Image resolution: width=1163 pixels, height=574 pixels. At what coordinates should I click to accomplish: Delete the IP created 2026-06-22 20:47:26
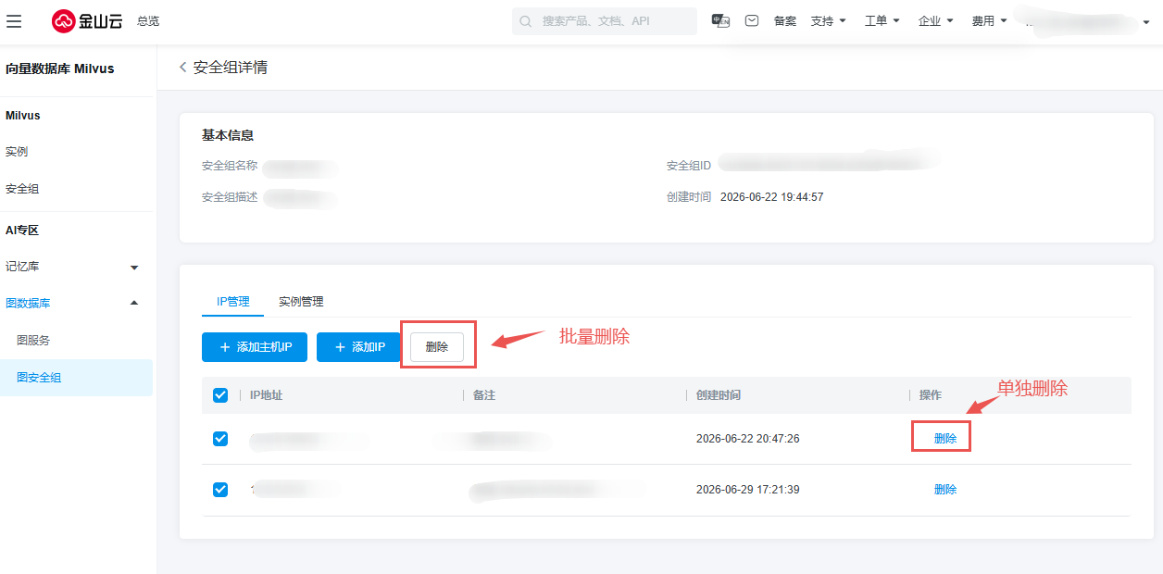(x=945, y=439)
